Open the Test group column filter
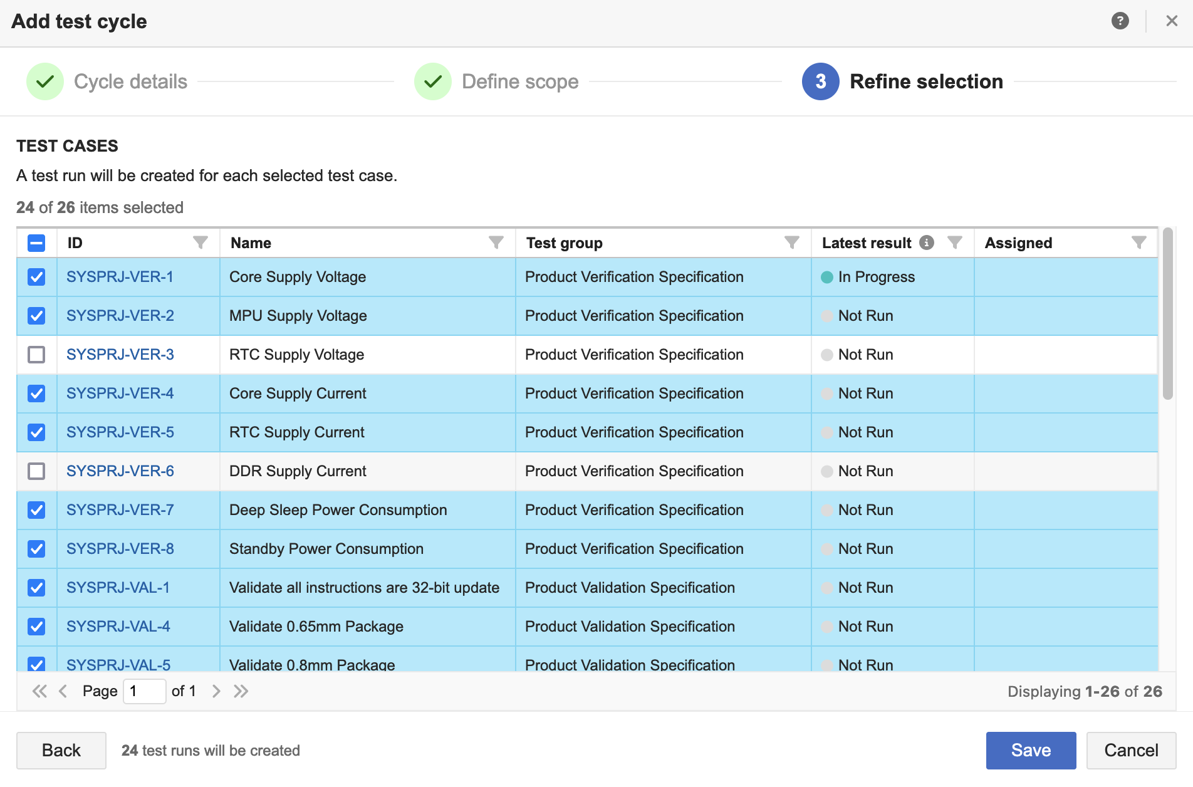 coord(792,242)
